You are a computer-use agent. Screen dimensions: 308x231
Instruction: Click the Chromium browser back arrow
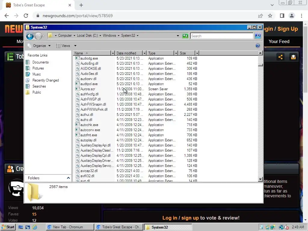tap(7, 16)
